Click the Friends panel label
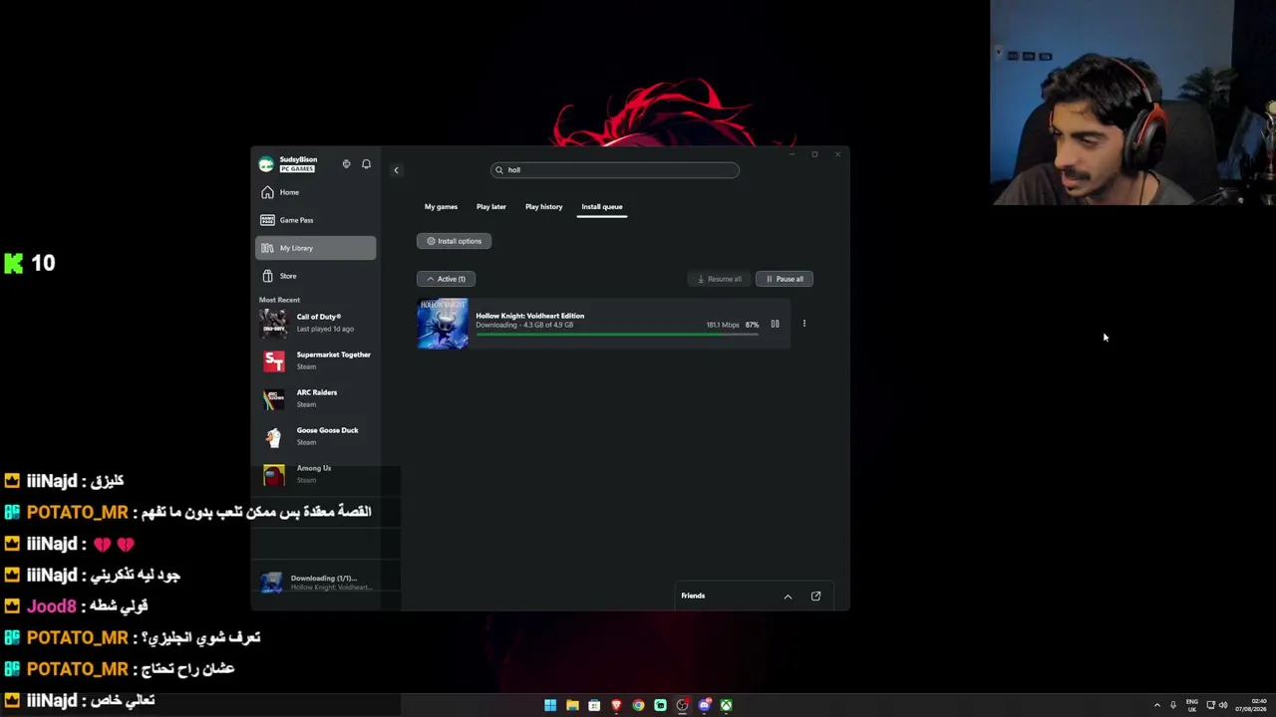1276x717 pixels. coord(693,597)
